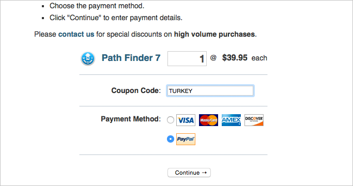Open the contact us link
The width and height of the screenshot is (353, 186).
click(x=76, y=34)
